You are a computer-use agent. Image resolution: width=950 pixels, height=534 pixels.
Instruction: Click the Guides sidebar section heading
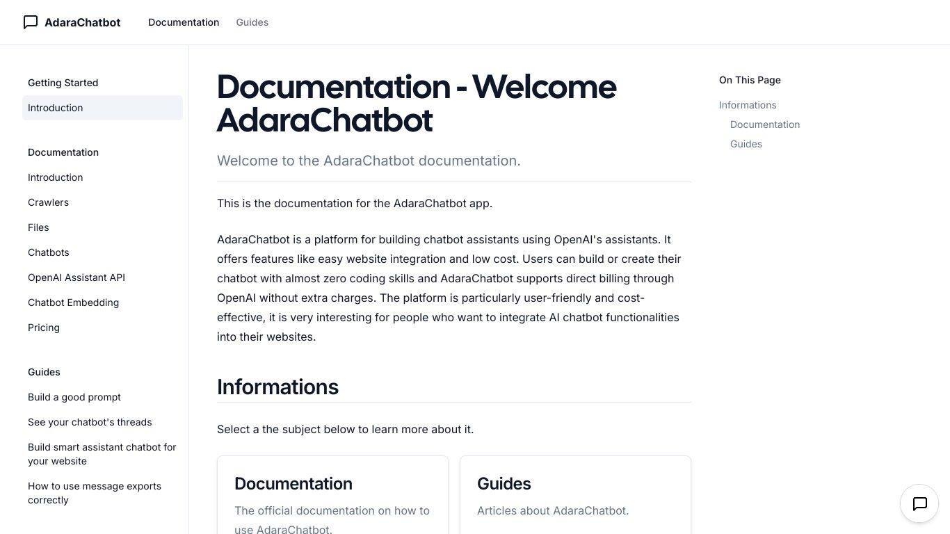tap(44, 372)
